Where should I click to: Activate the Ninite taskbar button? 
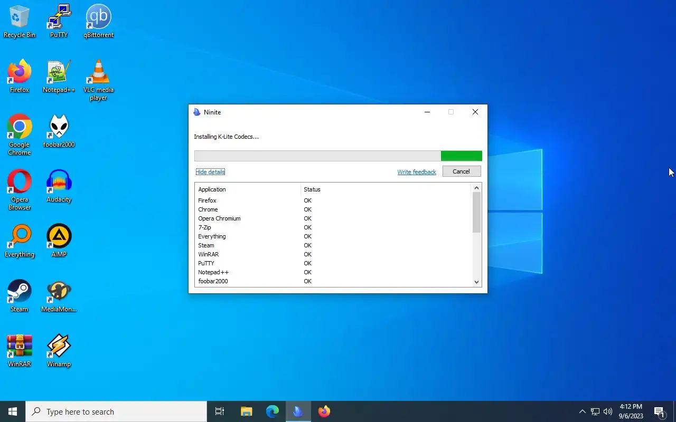pyautogui.click(x=298, y=411)
